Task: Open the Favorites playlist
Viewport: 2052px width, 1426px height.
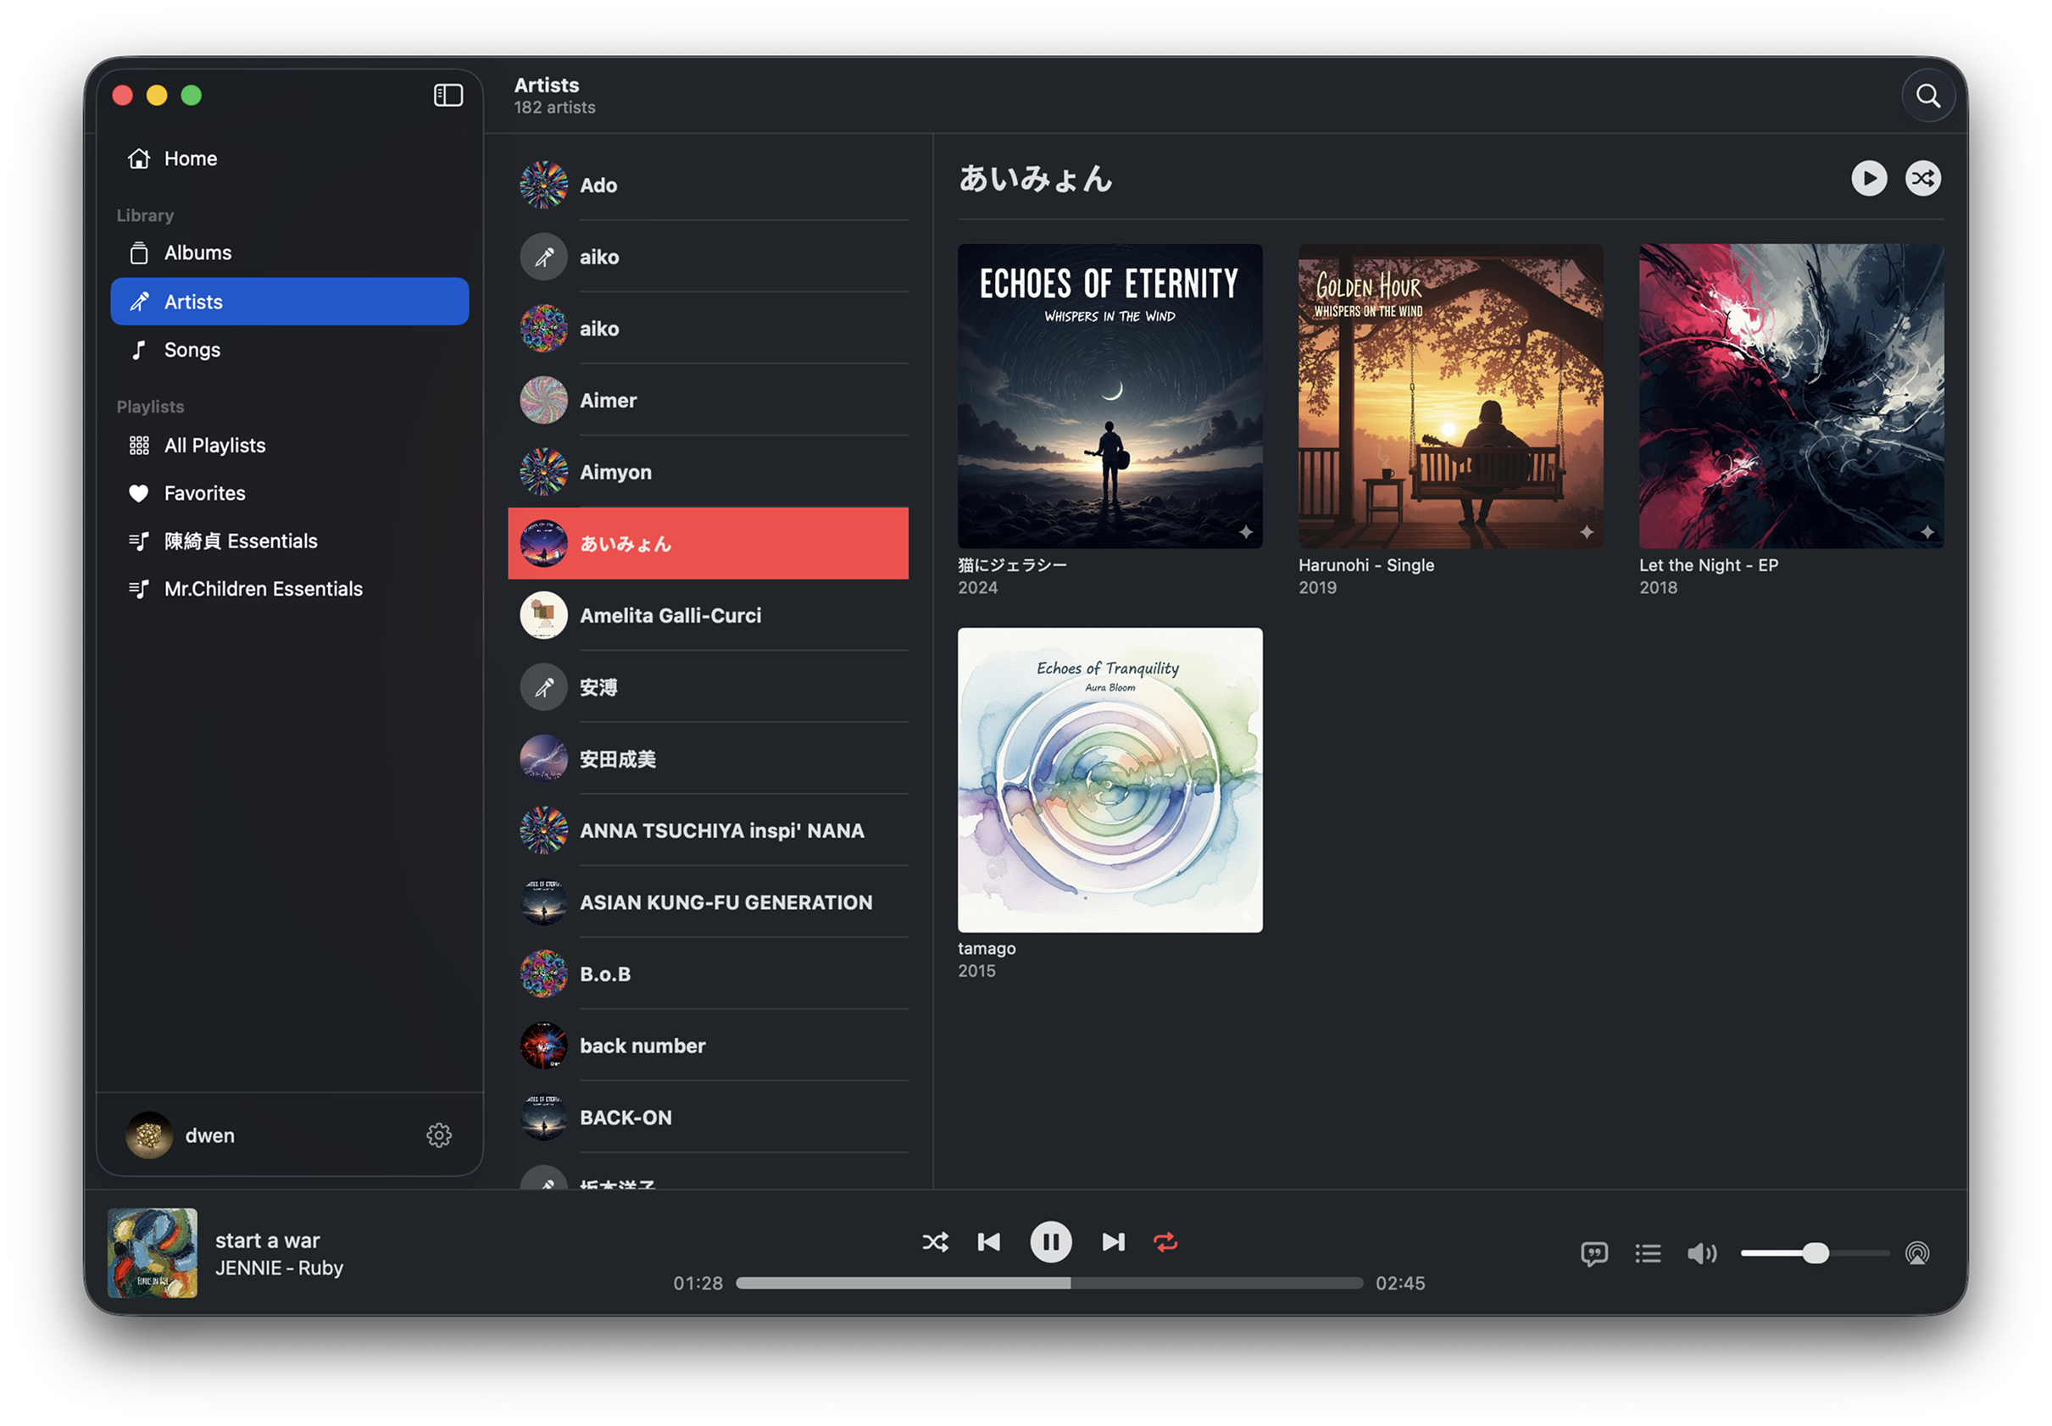Action: click(x=204, y=493)
